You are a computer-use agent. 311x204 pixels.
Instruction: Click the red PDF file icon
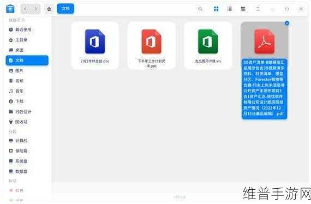tap(265, 41)
